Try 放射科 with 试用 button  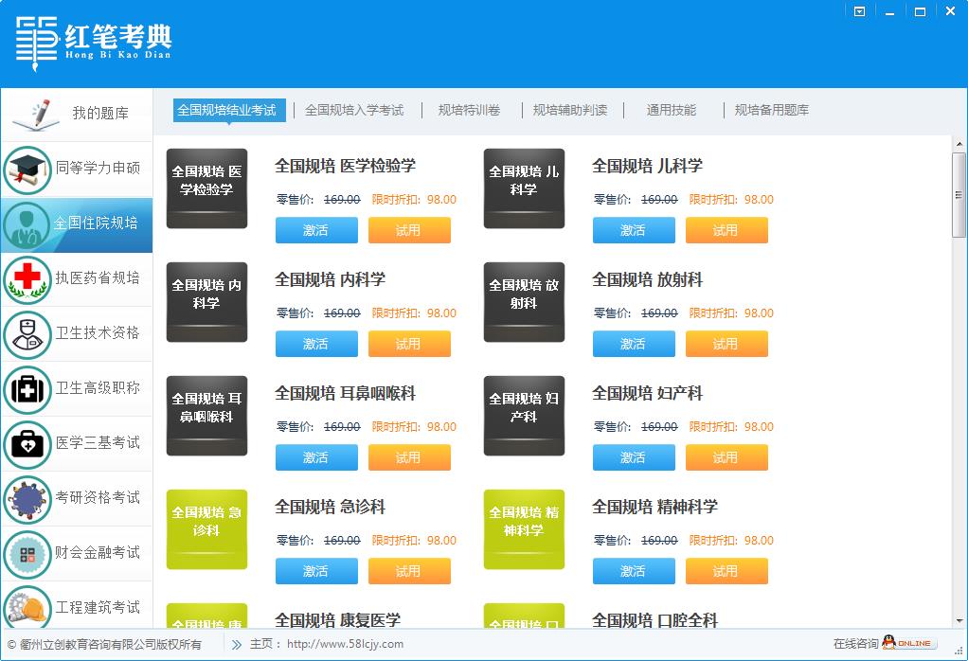(x=726, y=344)
